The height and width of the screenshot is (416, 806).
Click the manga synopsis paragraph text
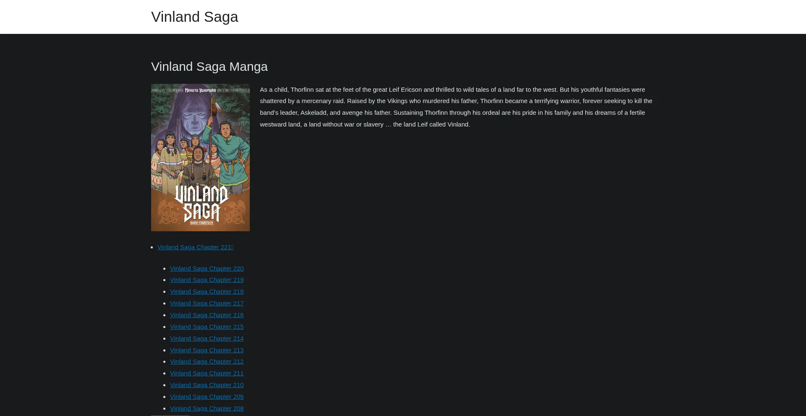[455, 107]
